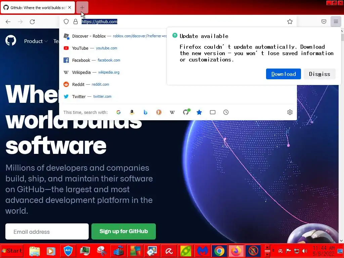
Task: Open Avira from the taskbar
Action: pyautogui.click(x=169, y=251)
